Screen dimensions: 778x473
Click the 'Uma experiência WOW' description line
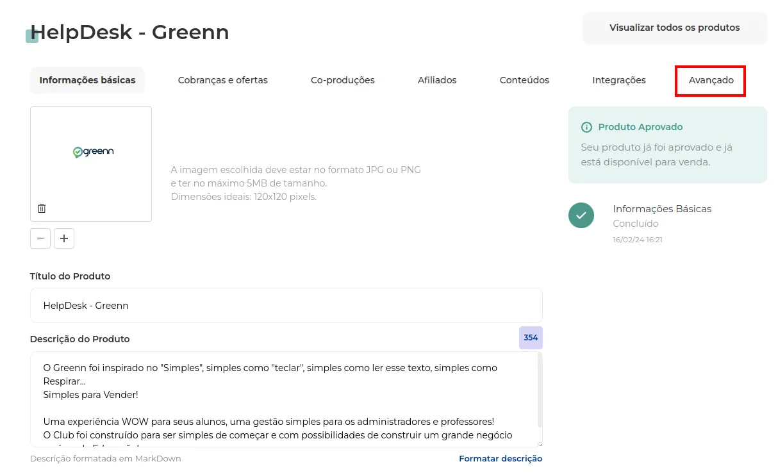coord(269,422)
